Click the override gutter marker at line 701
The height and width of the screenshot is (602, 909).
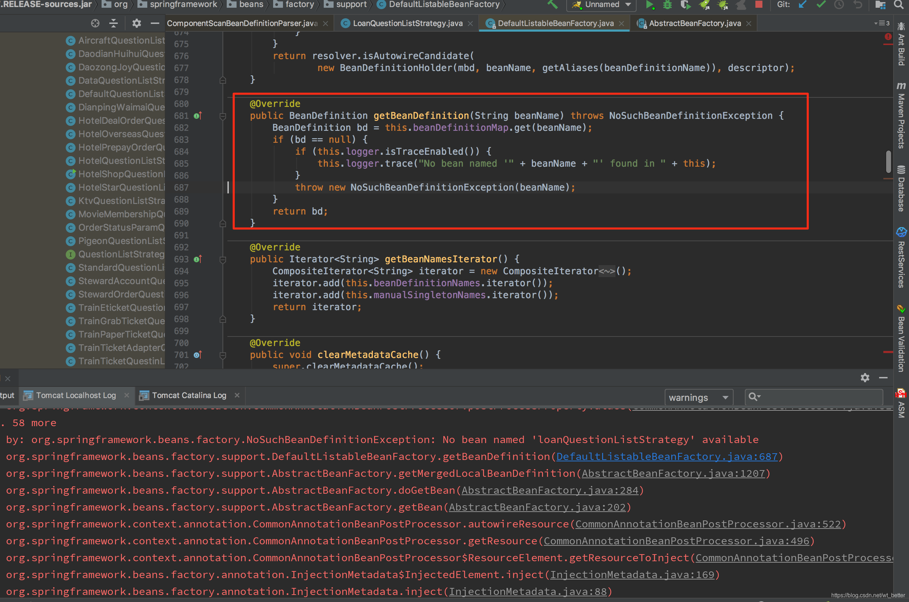tap(198, 355)
